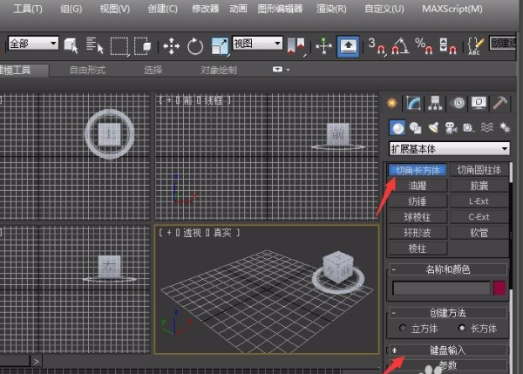Viewport: 523px width, 374px height.
Task: Open the Hierarchy command panel tab
Action: pyautogui.click(x=435, y=103)
